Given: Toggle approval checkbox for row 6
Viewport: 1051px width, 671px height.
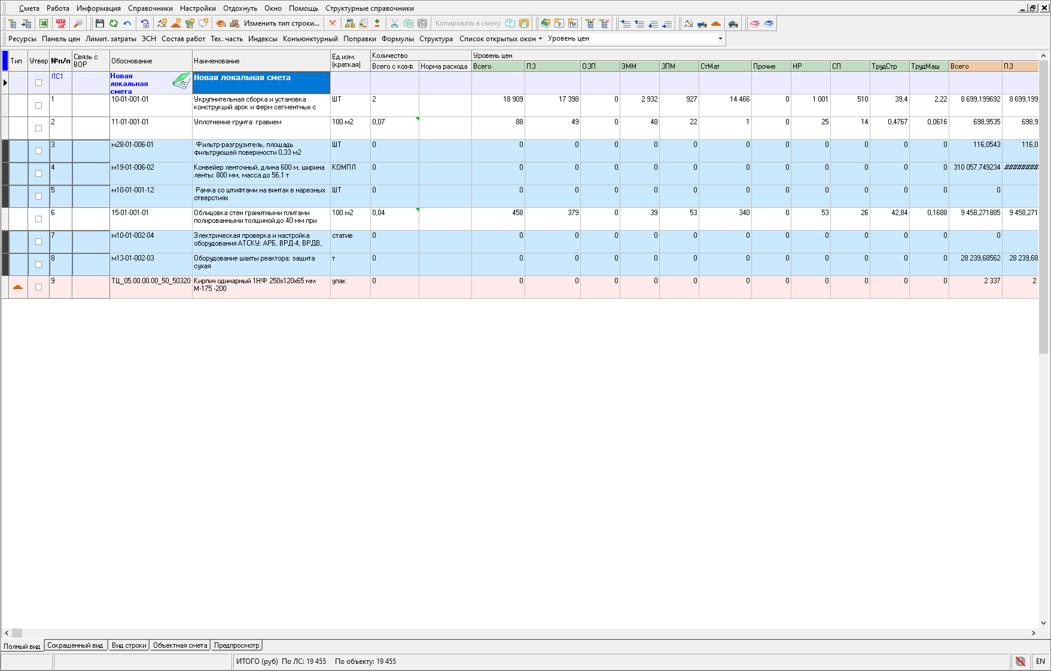Looking at the screenshot, I should pyautogui.click(x=39, y=219).
